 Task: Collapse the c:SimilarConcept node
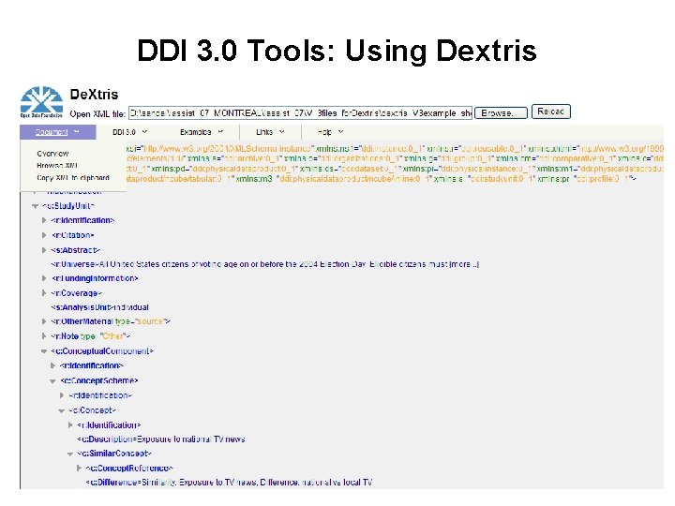(x=70, y=454)
